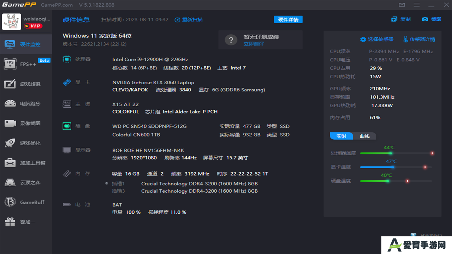The width and height of the screenshot is (452, 254).
Task: Click the 加加工具箱 toolbox icon
Action: 10,163
